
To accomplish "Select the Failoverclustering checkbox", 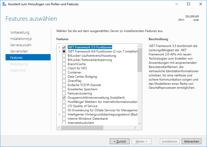I will pyautogui.click(x=64, y=93).
